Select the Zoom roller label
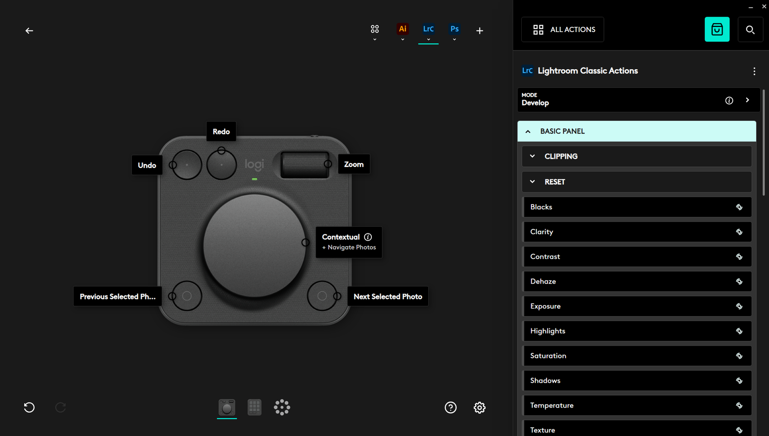This screenshot has height=436, width=769. (354, 164)
